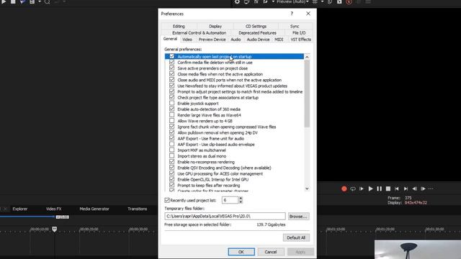Decrease recently used project list count
The width and height of the screenshot is (461, 259).
[x=241, y=202]
